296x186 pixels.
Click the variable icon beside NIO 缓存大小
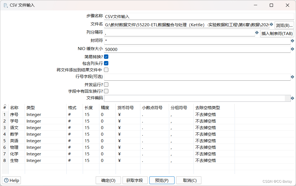[292, 49]
